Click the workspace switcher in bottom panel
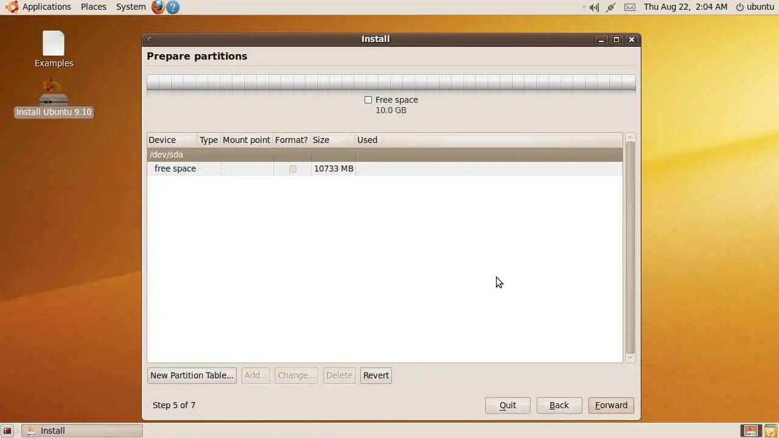This screenshot has height=438, width=779. coord(751,431)
